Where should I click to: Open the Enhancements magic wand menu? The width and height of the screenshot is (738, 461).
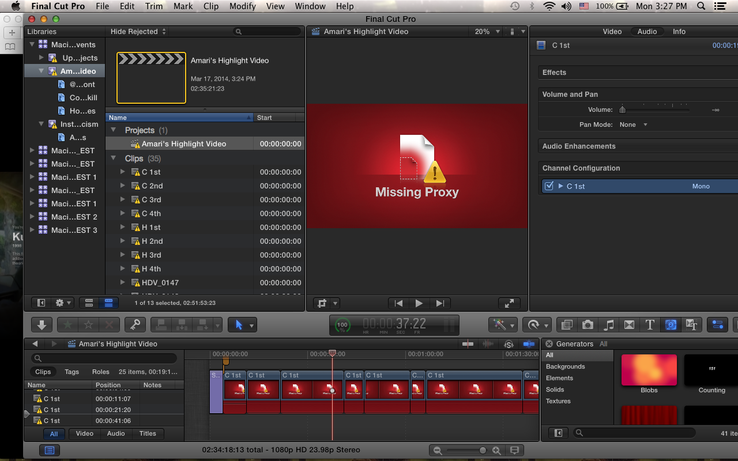(x=503, y=325)
